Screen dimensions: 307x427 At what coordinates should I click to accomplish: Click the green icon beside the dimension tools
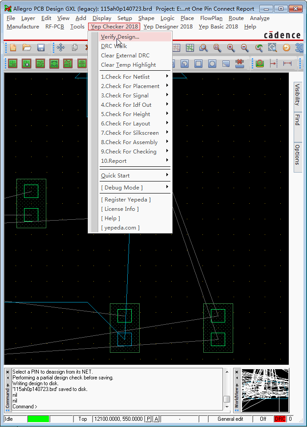[x=260, y=64]
